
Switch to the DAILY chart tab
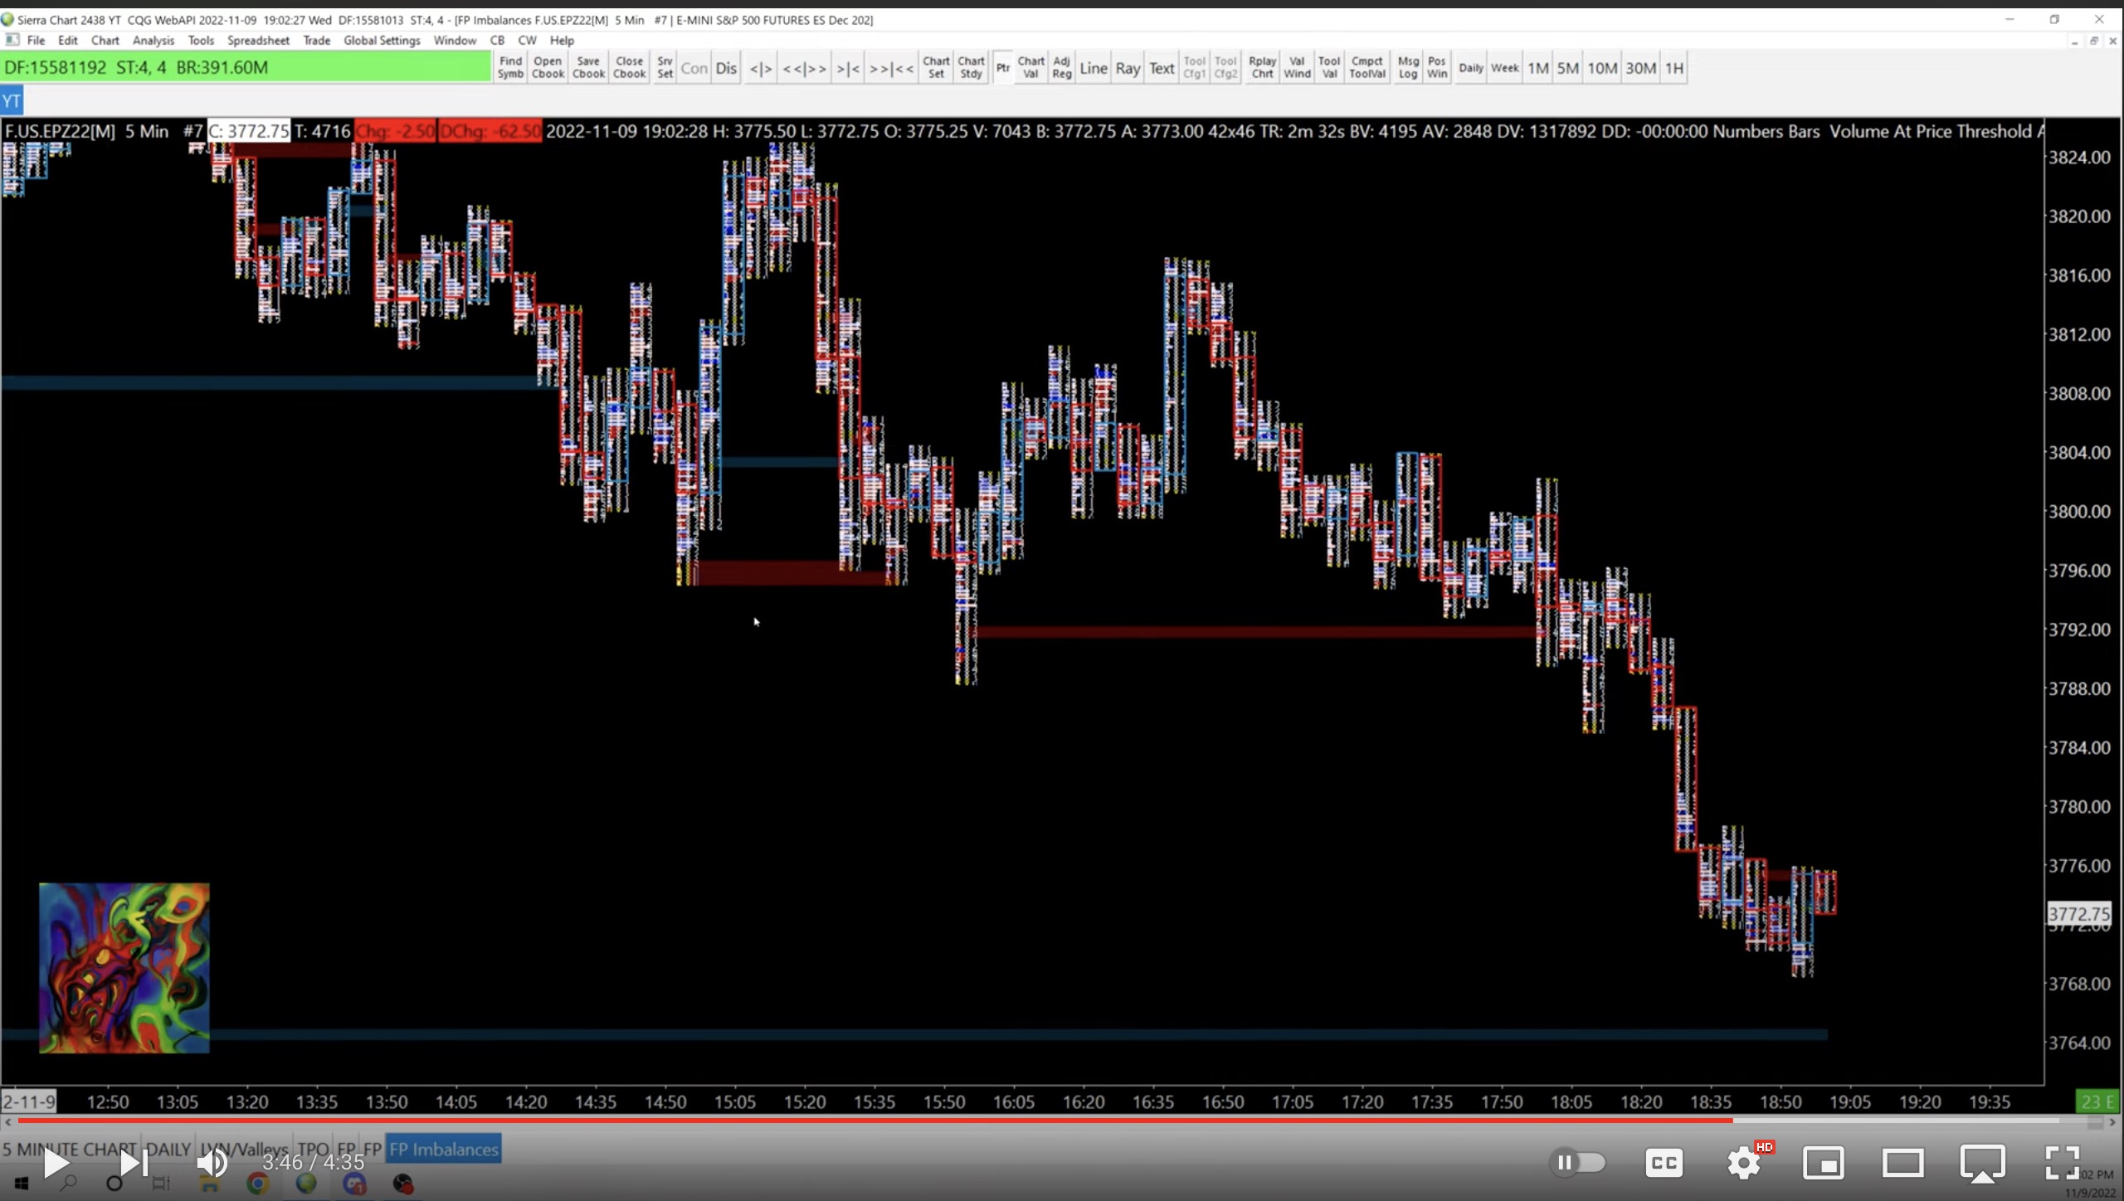pos(168,1150)
